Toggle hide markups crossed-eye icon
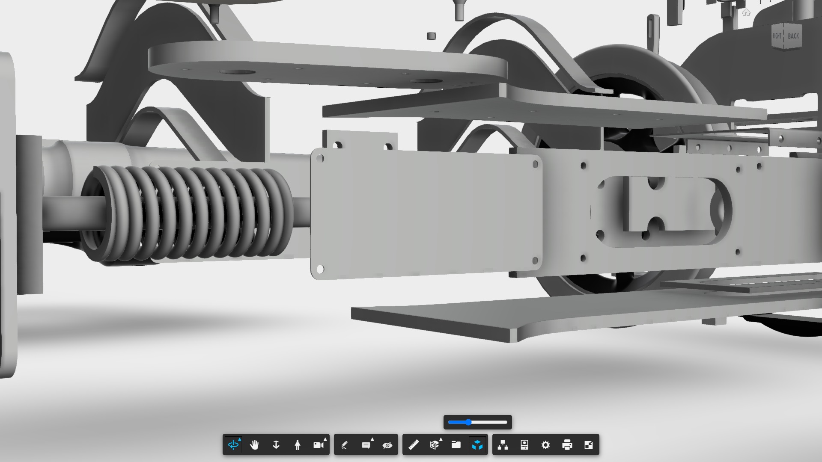 (x=387, y=445)
